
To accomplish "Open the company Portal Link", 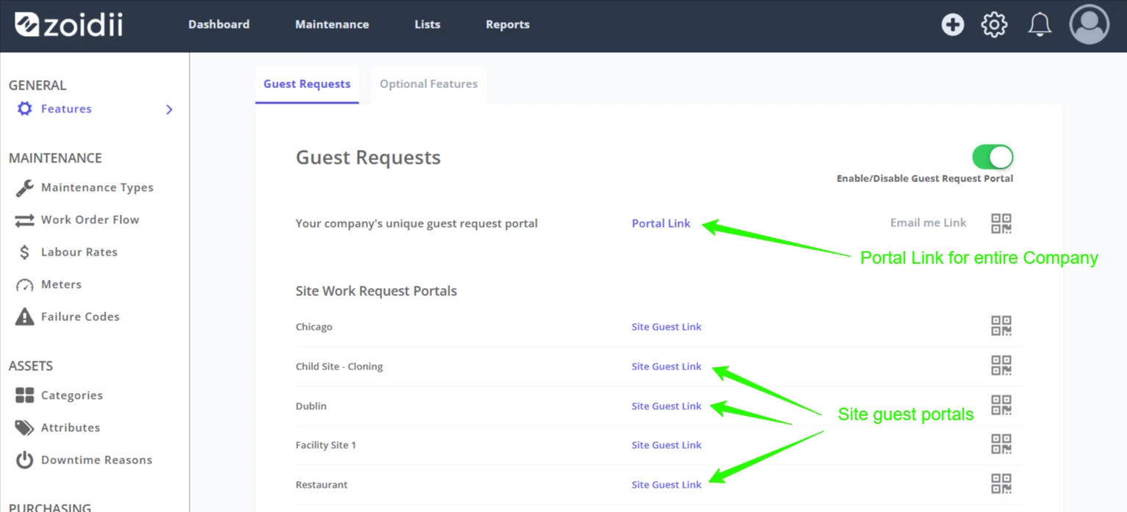I will coord(661,223).
